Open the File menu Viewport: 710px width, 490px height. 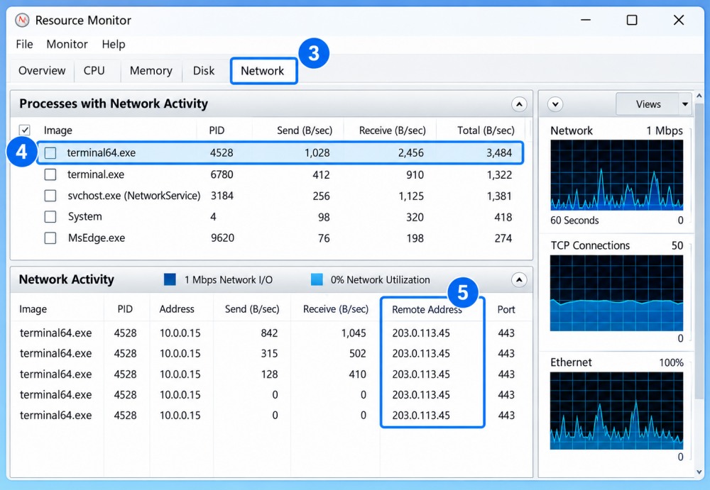click(x=24, y=45)
